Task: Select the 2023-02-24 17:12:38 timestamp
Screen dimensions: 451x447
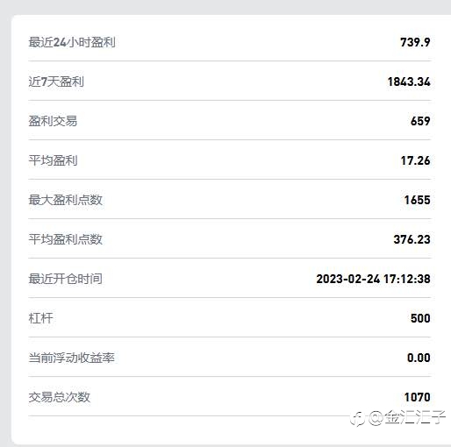Action: [374, 279]
